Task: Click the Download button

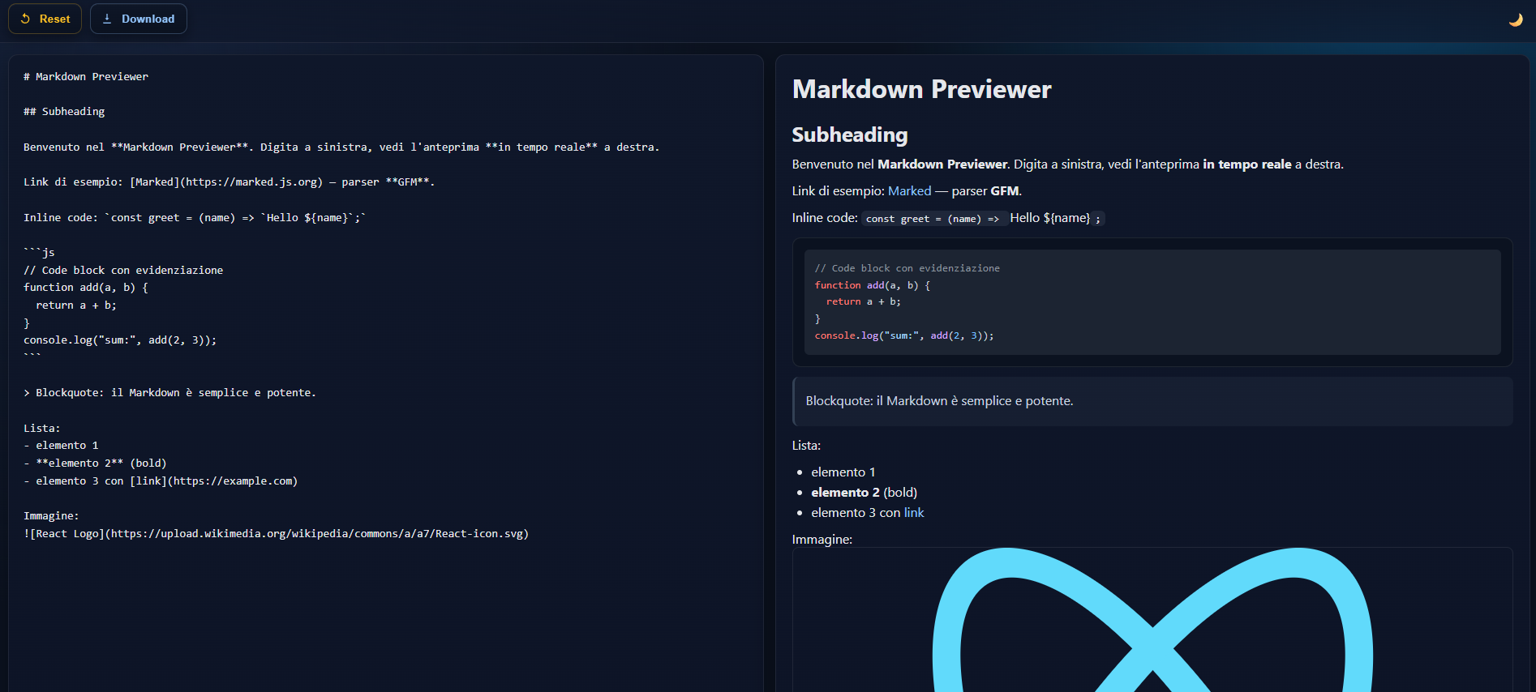Action: [139, 19]
